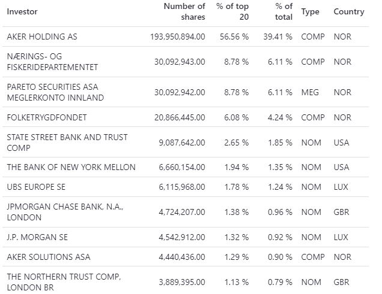Image resolution: width=382 pixels, height=294 pixels.
Task: Click NÆRINGS- OG FISKERIDEPARTEMENTET investor name
Action: tap(52, 62)
